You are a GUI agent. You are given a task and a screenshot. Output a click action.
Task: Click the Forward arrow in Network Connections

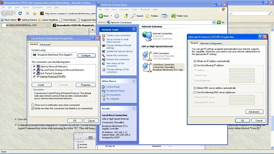point(116,16)
